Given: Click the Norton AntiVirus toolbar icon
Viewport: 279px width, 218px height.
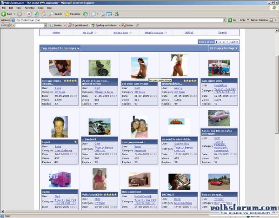Looking at the screenshot, I should (x=271, y=20).
